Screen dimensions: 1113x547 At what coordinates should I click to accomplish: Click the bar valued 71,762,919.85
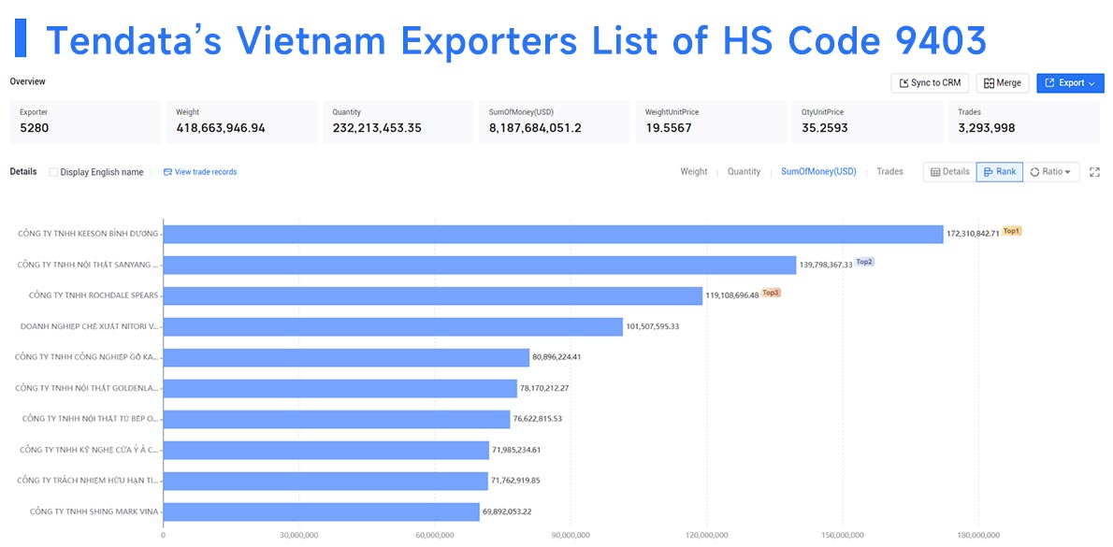pyautogui.click(x=325, y=481)
